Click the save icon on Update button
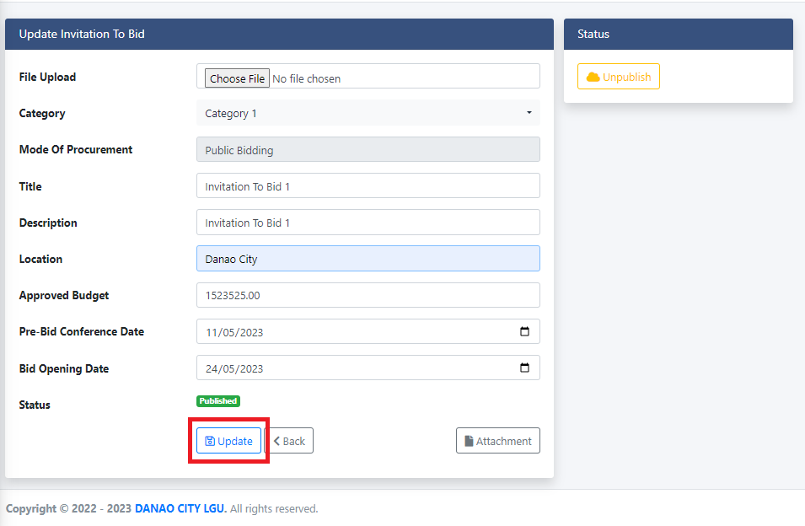The width and height of the screenshot is (805, 526). tap(210, 442)
